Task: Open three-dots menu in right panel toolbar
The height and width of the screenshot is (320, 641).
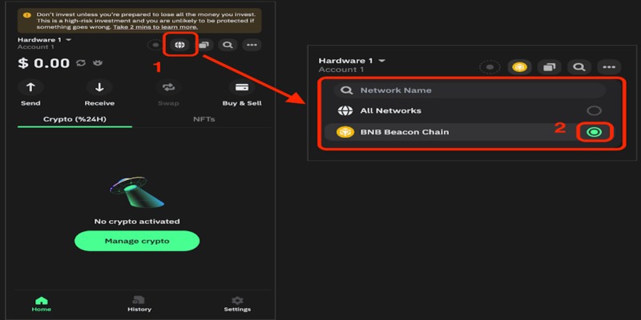Action: tap(609, 67)
